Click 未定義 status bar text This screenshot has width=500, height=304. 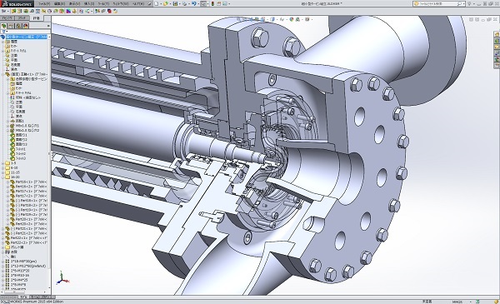427,302
